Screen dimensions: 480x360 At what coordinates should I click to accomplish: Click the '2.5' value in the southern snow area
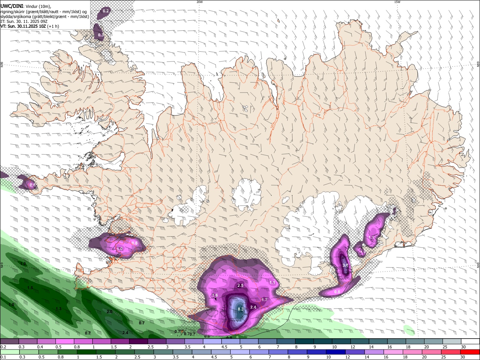(x=240, y=285)
